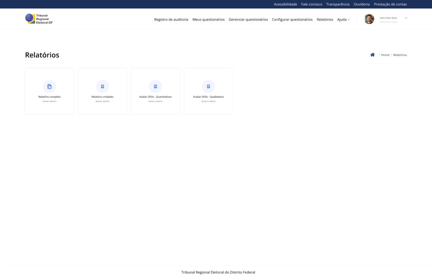Visit the Transparência link
This screenshot has height=279, width=432.
pos(337,4)
